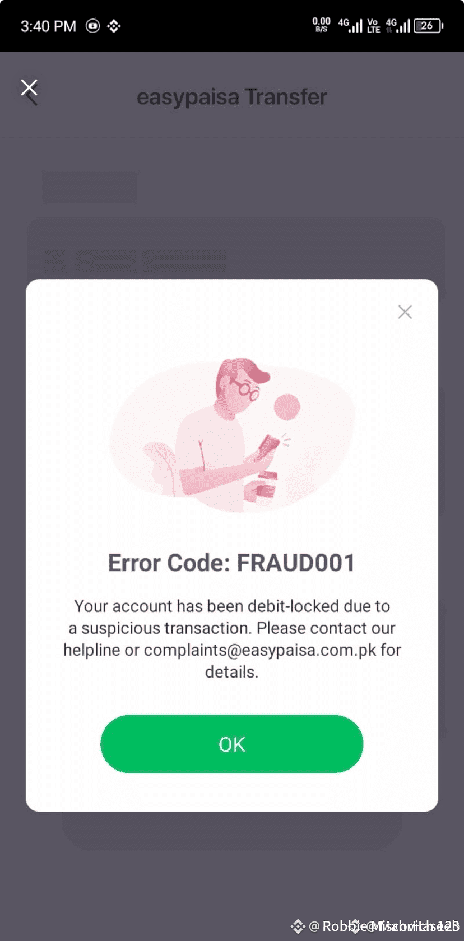The width and height of the screenshot is (464, 941).
Task: Dismiss the error dialog with its gray X
Action: coord(405,312)
